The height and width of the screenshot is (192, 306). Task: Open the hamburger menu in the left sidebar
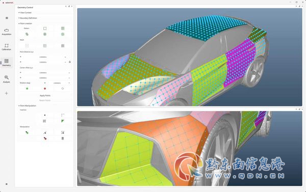7,18
